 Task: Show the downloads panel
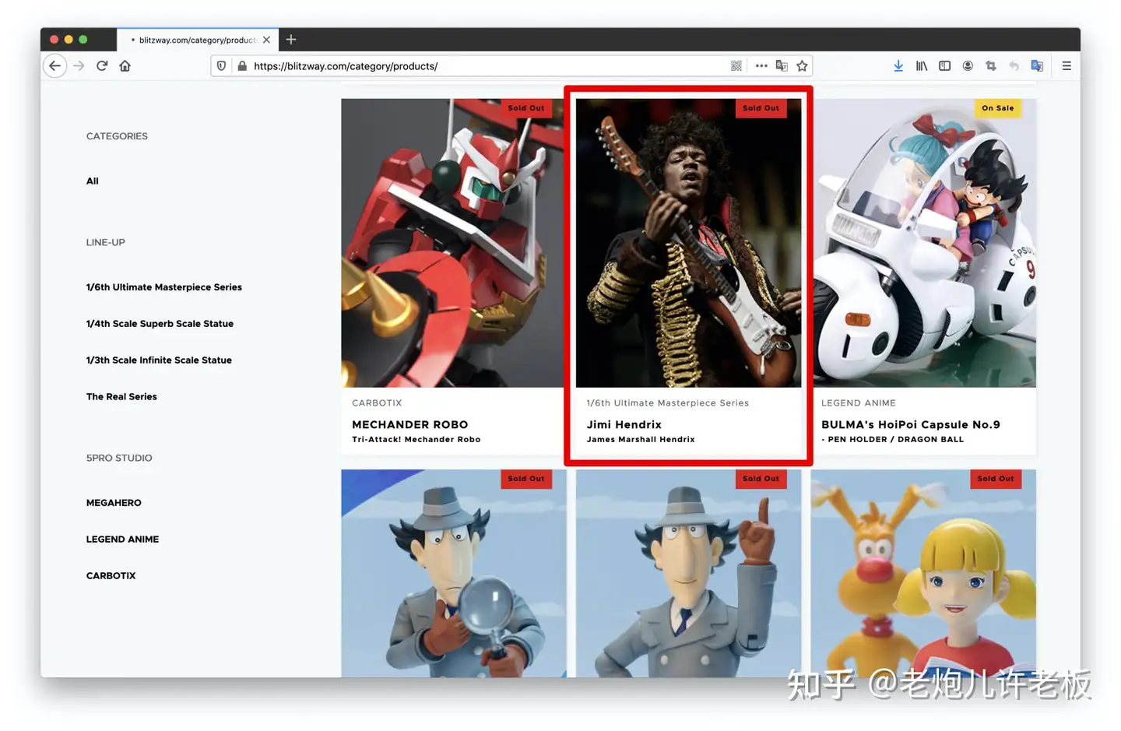(x=898, y=66)
